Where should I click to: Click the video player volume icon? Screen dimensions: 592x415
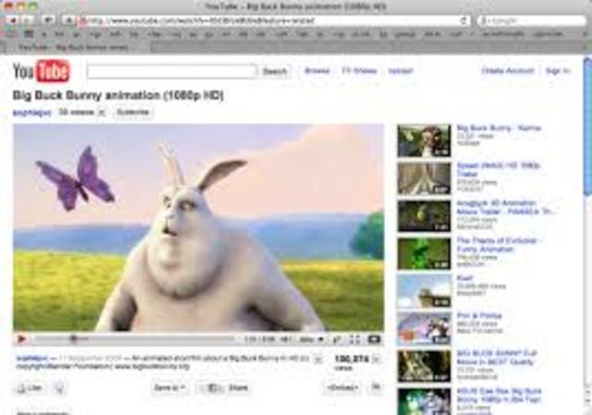286,339
